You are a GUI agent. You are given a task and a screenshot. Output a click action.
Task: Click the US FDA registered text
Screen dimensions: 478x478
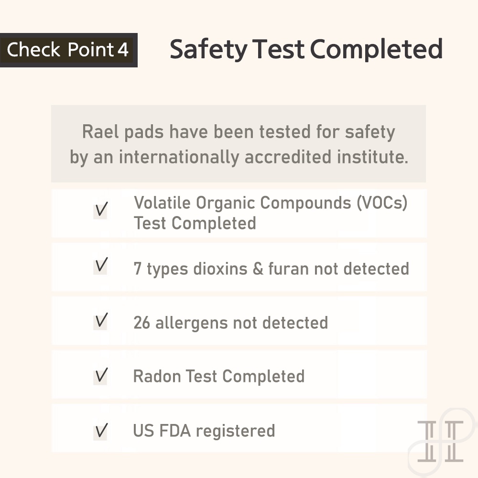pyautogui.click(x=204, y=431)
